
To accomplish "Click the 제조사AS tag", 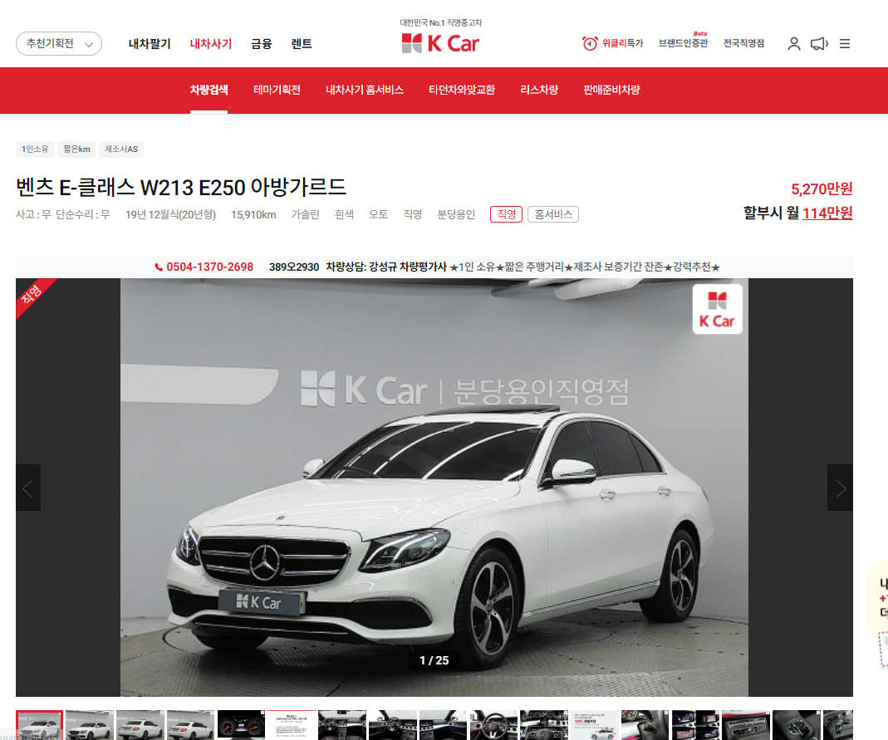I will click(121, 149).
